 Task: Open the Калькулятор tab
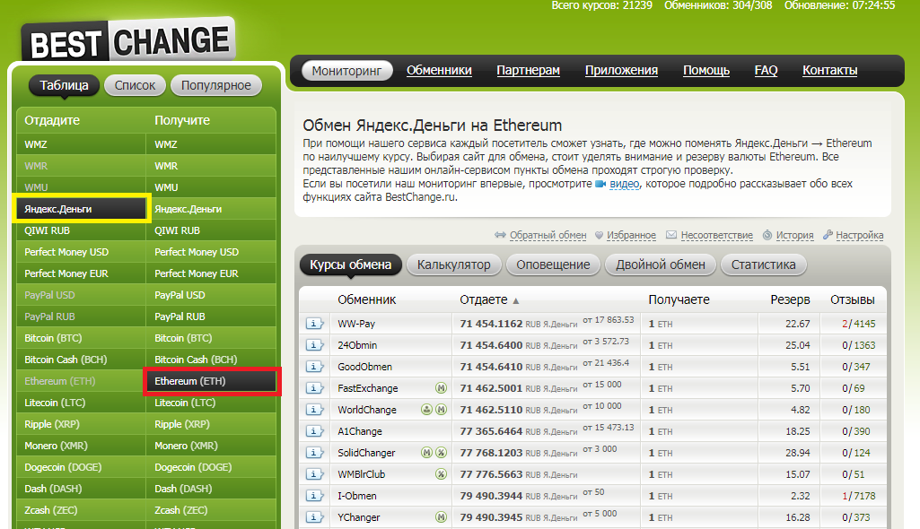[453, 264]
